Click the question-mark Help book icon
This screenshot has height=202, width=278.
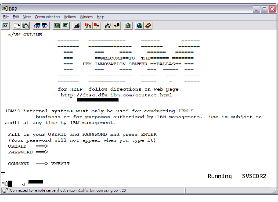148,26
